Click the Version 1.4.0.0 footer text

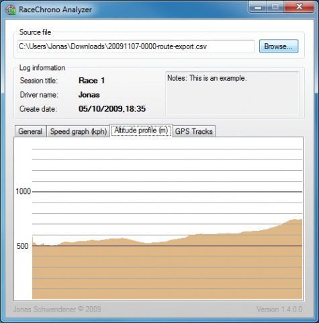pos(279,310)
